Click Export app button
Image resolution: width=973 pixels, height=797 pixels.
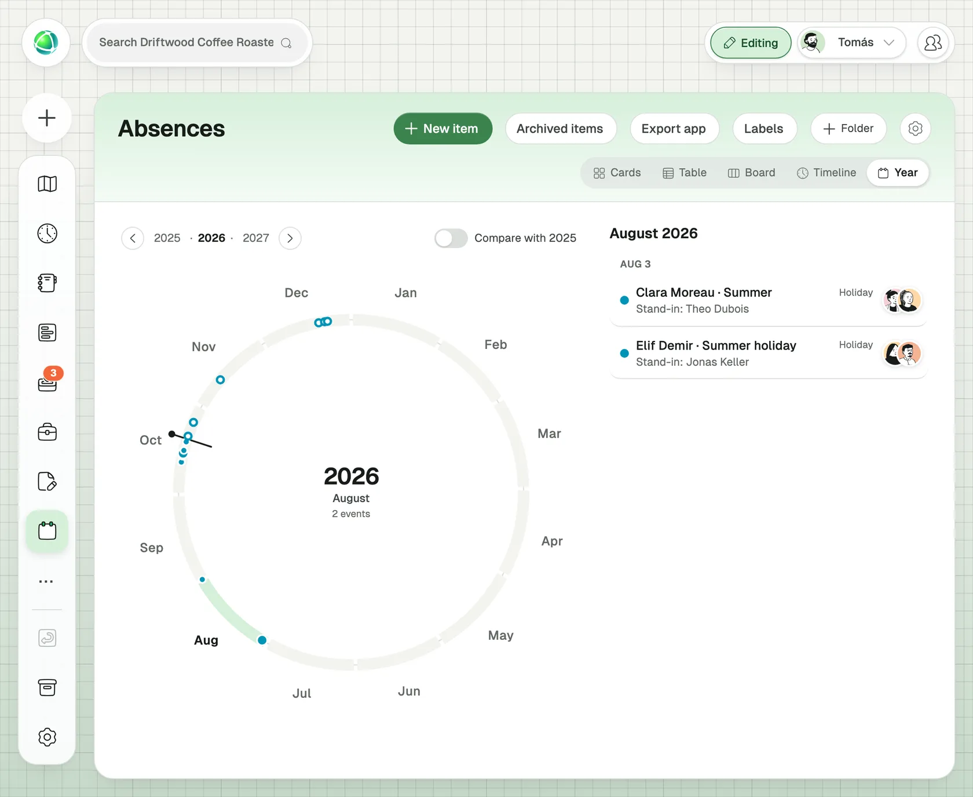(674, 129)
